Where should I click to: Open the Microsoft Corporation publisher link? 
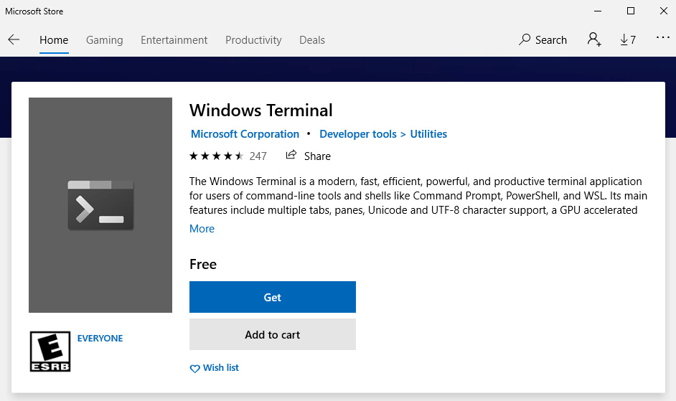click(x=245, y=134)
